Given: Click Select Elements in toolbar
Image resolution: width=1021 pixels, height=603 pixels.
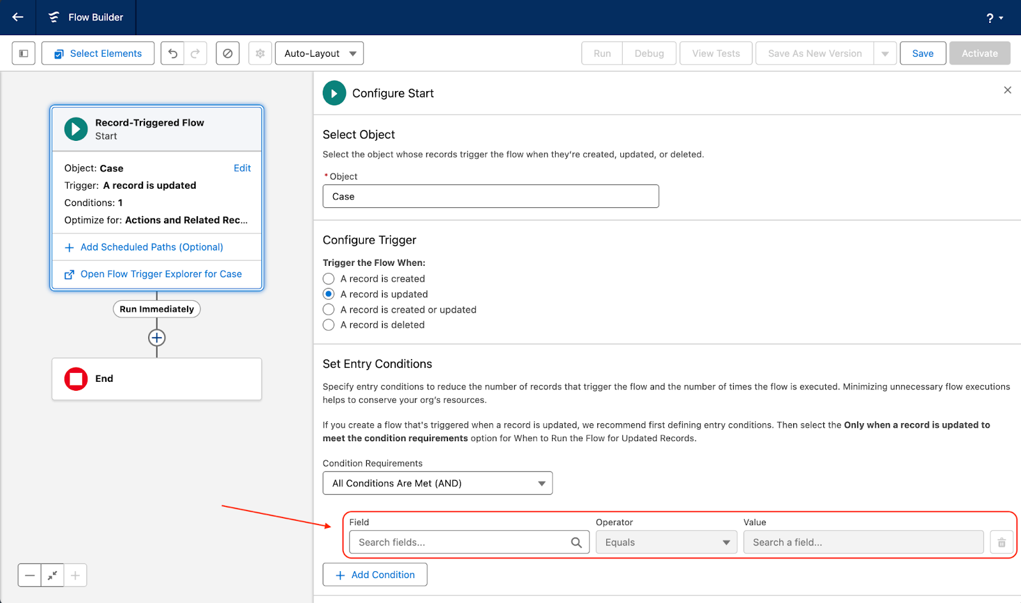Looking at the screenshot, I should [98, 54].
